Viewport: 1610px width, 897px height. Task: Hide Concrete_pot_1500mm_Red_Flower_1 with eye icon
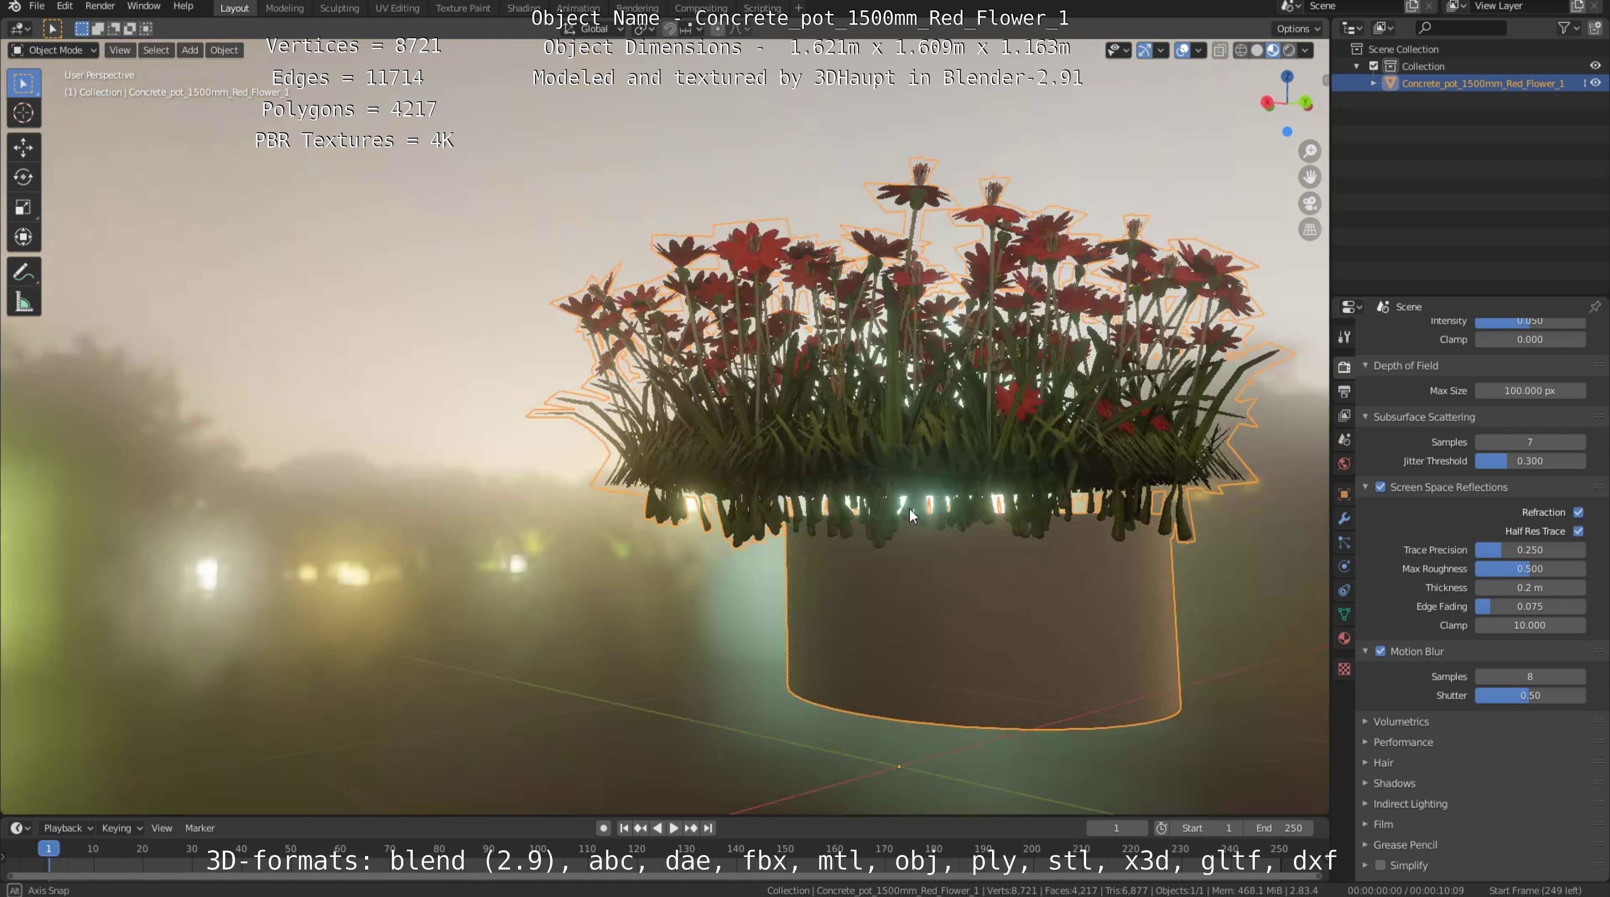(x=1595, y=83)
